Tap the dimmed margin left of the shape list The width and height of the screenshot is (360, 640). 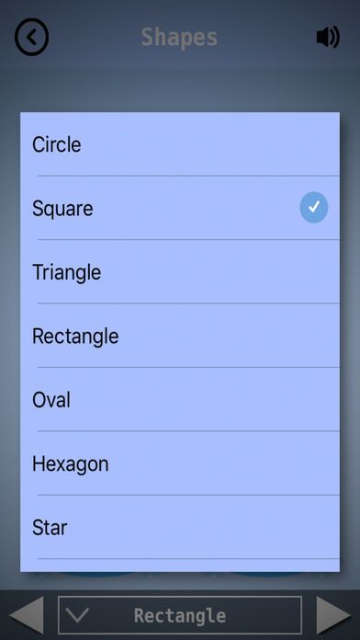pyautogui.click(x=10, y=342)
